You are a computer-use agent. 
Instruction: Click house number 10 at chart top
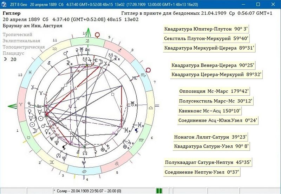85,33
